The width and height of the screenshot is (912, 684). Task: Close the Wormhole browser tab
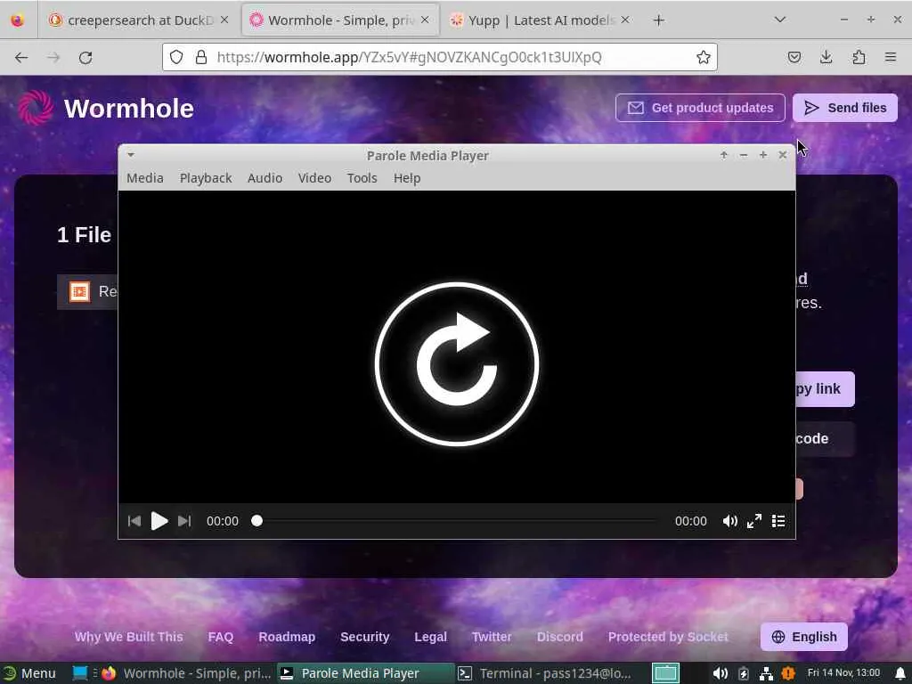coord(425,20)
